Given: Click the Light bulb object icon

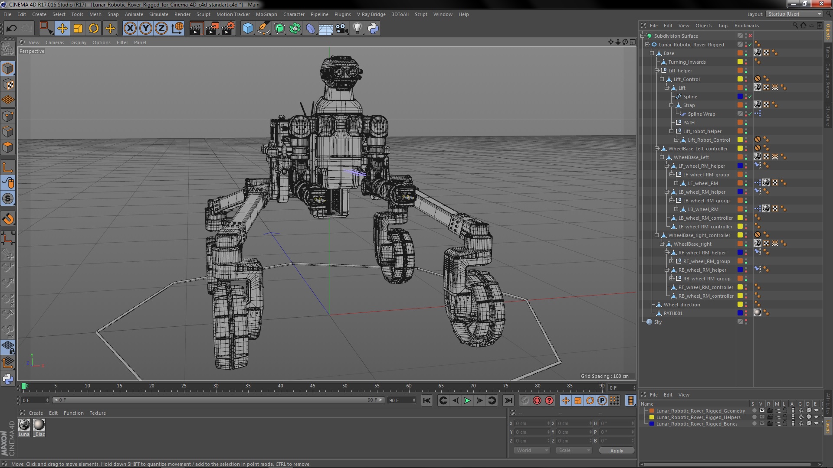Looking at the screenshot, I should [x=357, y=29].
